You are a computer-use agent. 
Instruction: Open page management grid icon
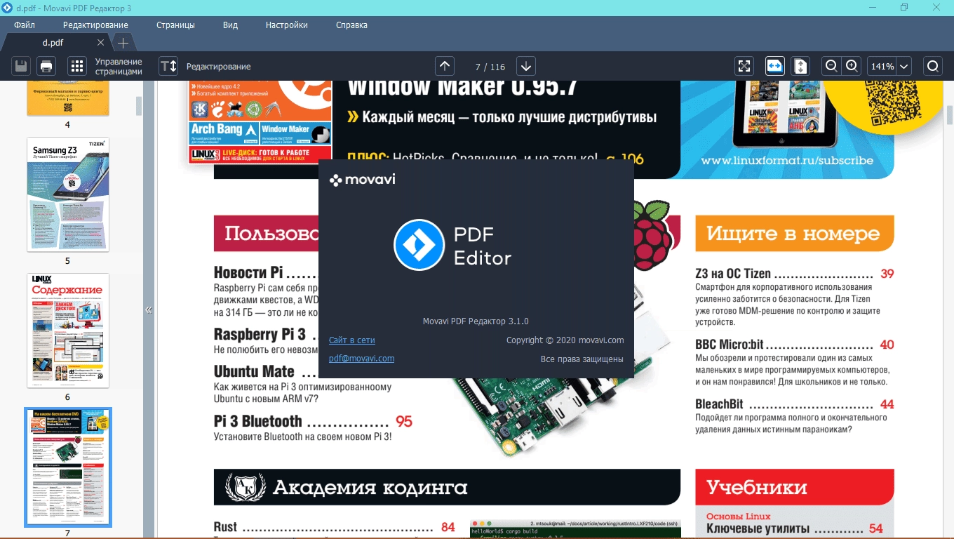coord(77,67)
